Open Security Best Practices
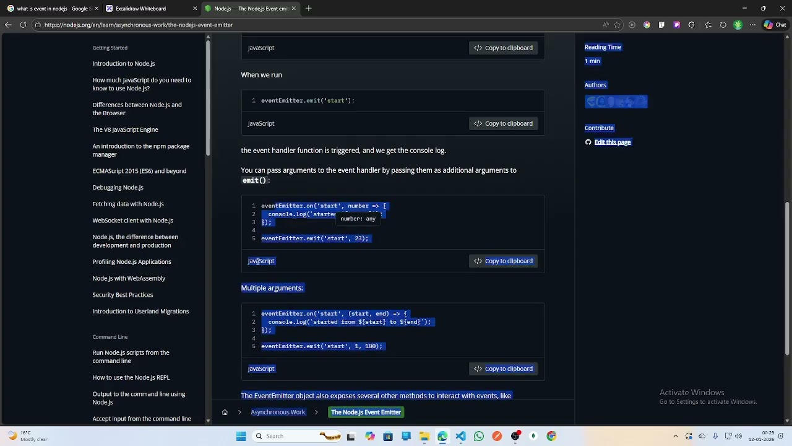The height and width of the screenshot is (446, 792). [x=123, y=295]
